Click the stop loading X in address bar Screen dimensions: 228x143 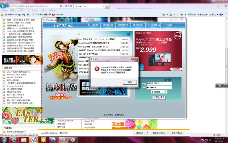[x=71, y=6]
